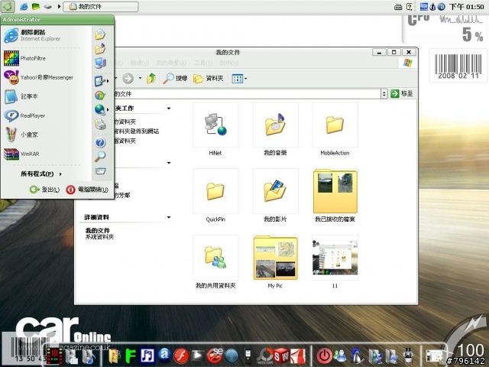Click the monitor icon in the system tray

(423, 7)
